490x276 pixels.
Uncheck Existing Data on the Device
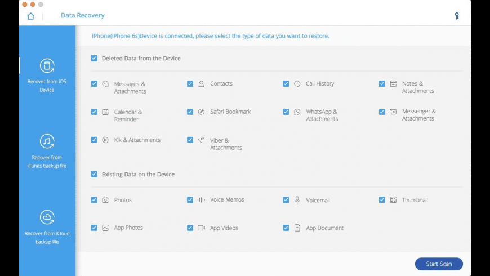(x=94, y=175)
